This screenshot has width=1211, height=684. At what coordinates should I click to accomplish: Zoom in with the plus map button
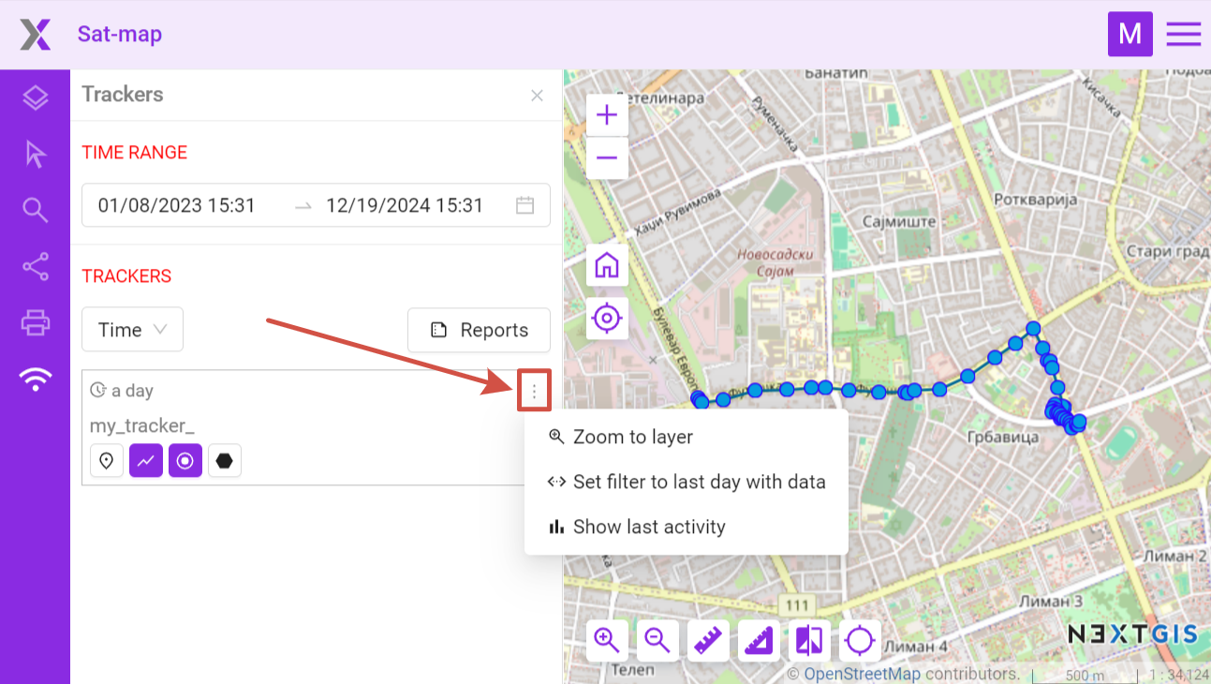[x=607, y=115]
